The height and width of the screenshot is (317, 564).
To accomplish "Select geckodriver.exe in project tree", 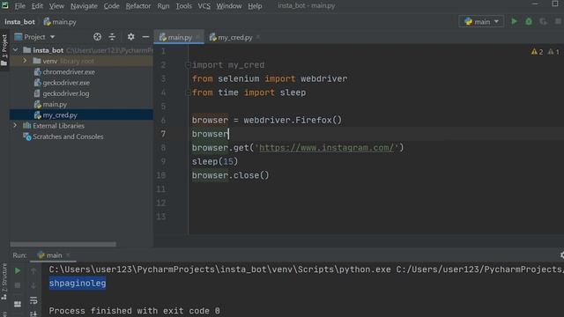I will (x=66, y=83).
